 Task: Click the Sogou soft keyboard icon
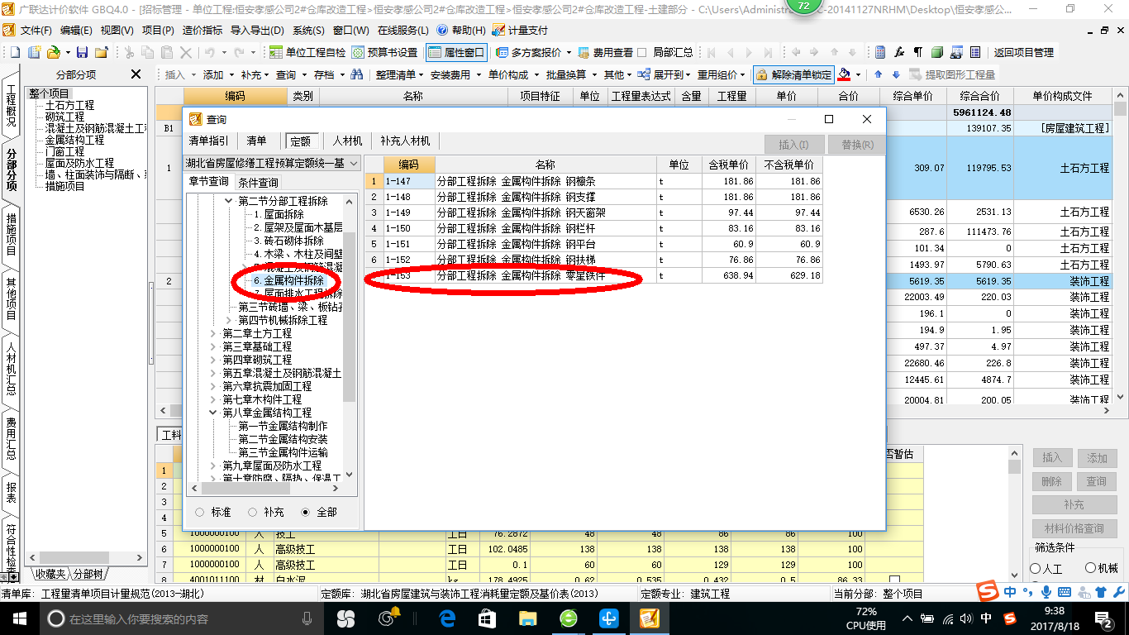click(1064, 591)
